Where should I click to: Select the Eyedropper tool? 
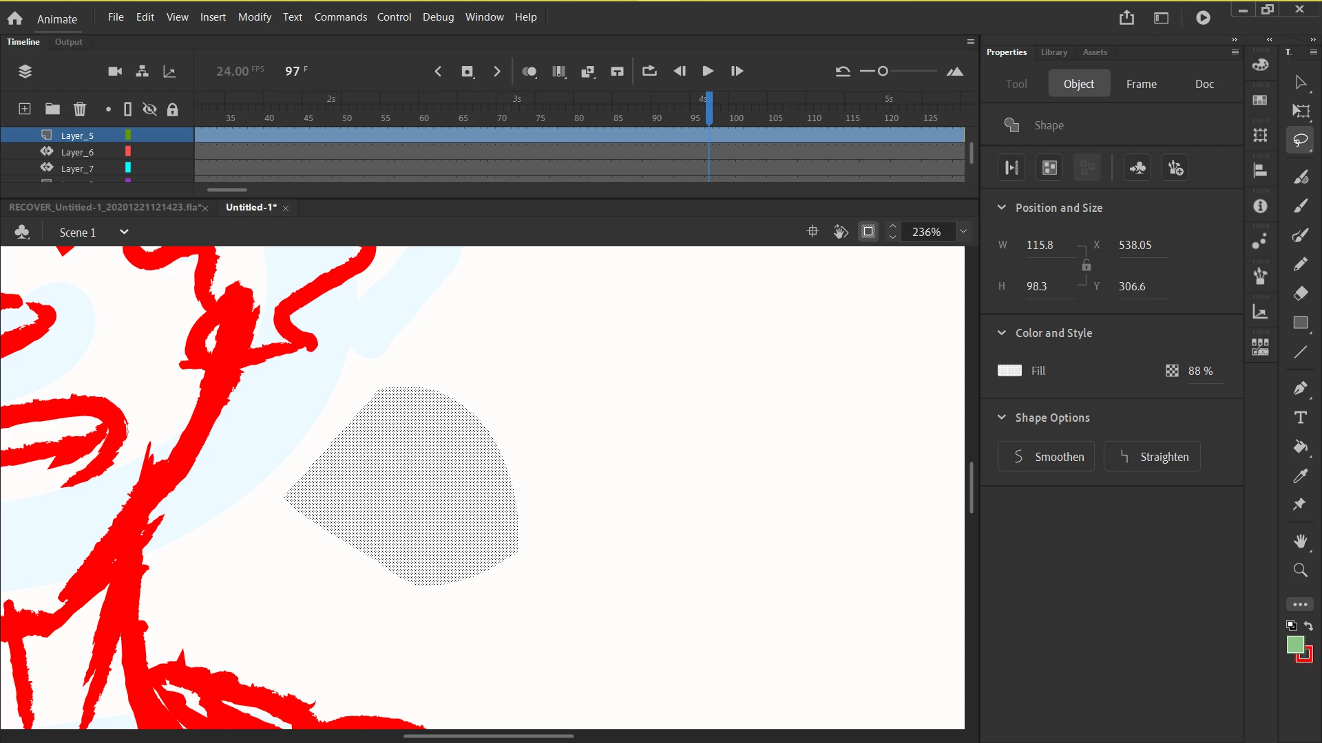click(1300, 476)
